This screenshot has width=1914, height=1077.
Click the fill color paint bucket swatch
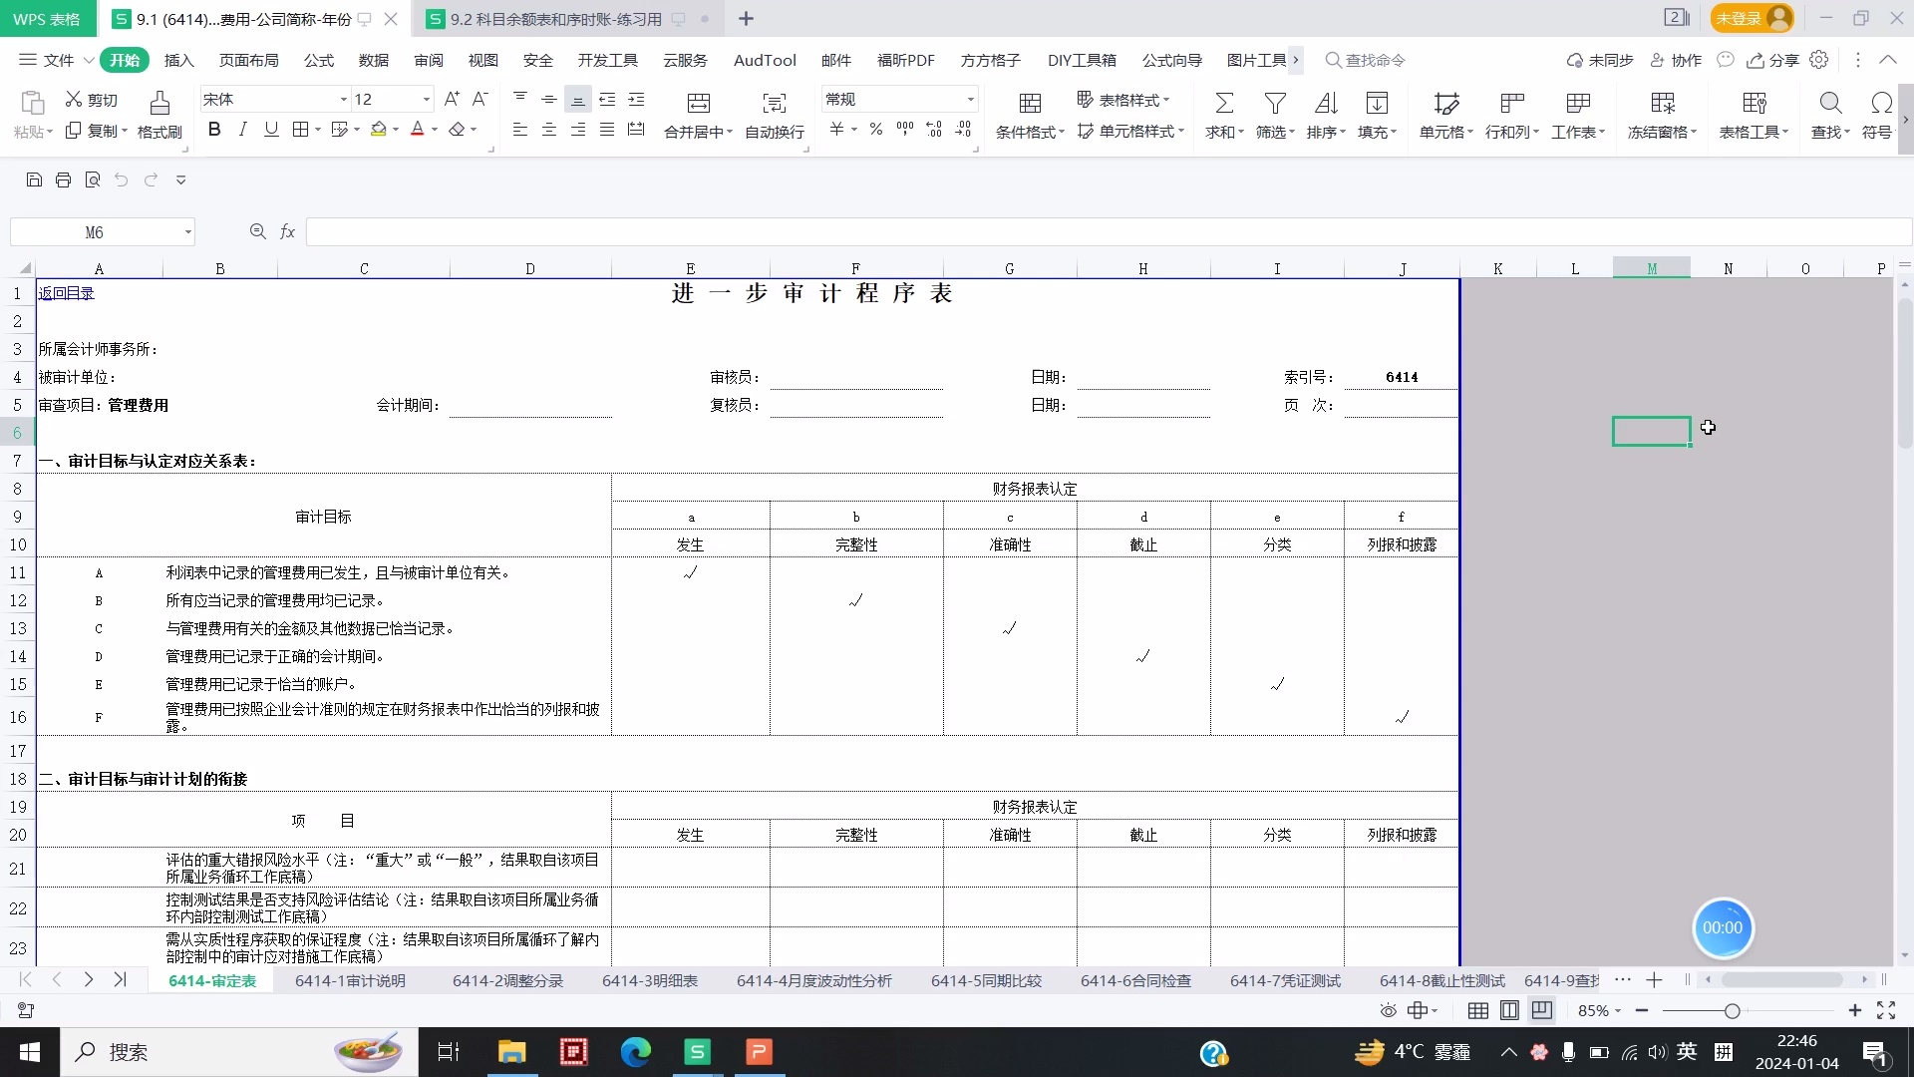[378, 130]
